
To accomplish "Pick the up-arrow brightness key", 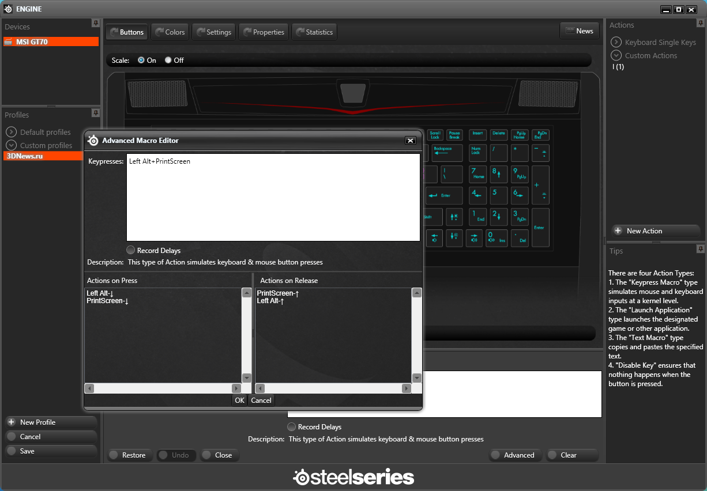I will pos(454,217).
